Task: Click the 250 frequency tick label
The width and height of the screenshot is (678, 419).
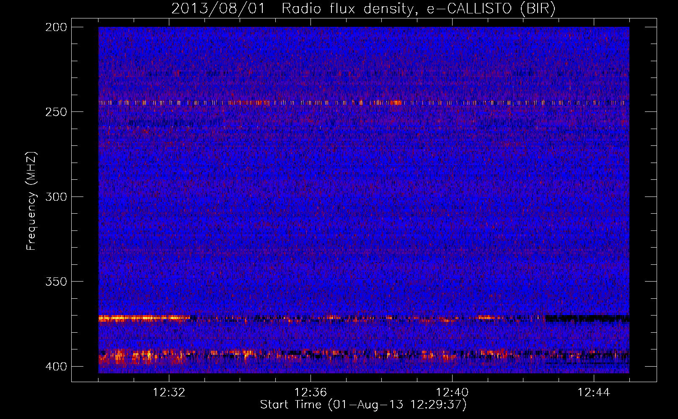Action: point(56,112)
